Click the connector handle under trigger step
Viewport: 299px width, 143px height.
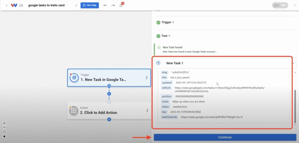(109, 86)
